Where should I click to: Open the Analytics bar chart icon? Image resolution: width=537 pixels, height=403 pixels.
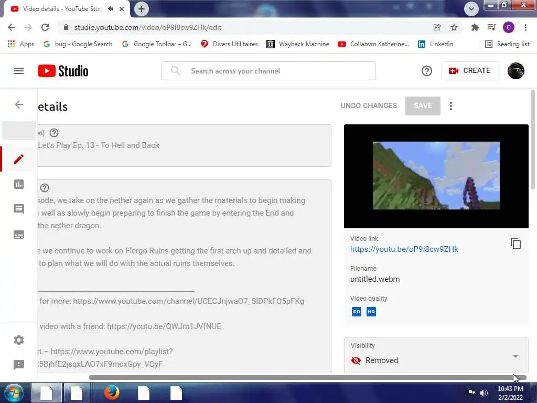coord(19,184)
